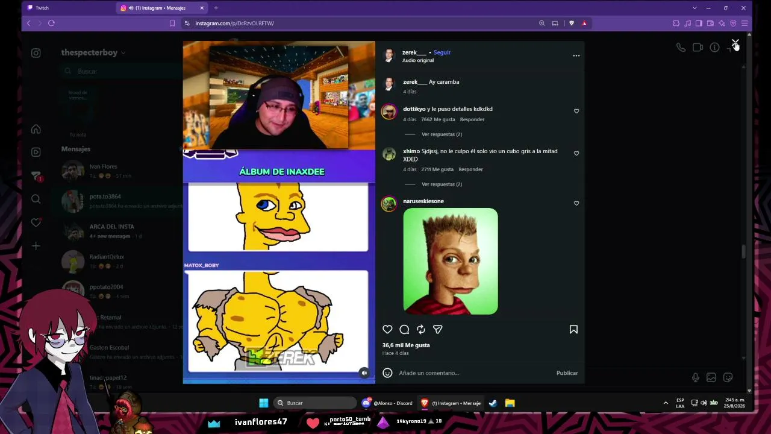Open the Instagram logo home link

[36, 53]
